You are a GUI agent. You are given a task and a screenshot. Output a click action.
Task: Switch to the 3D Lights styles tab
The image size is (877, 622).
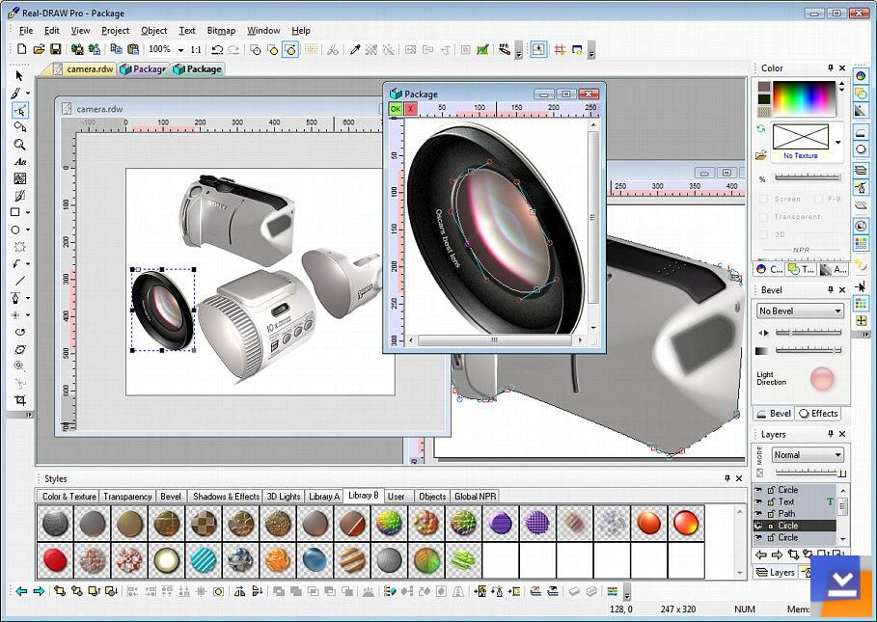[x=284, y=497]
